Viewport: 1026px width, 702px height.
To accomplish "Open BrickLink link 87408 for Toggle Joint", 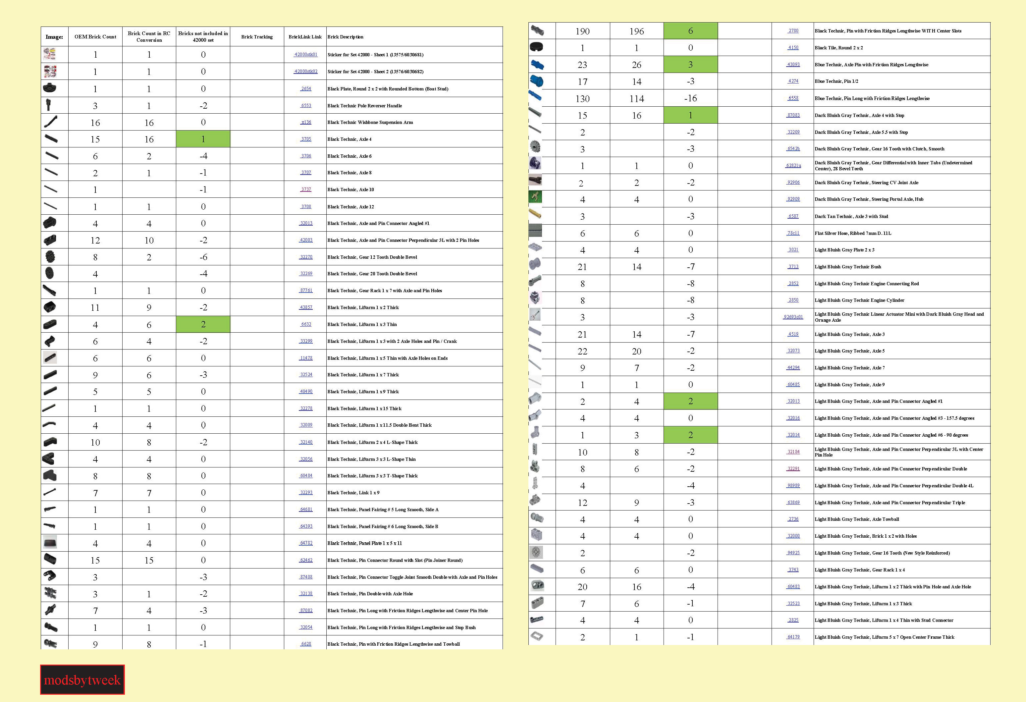I will pos(306,577).
